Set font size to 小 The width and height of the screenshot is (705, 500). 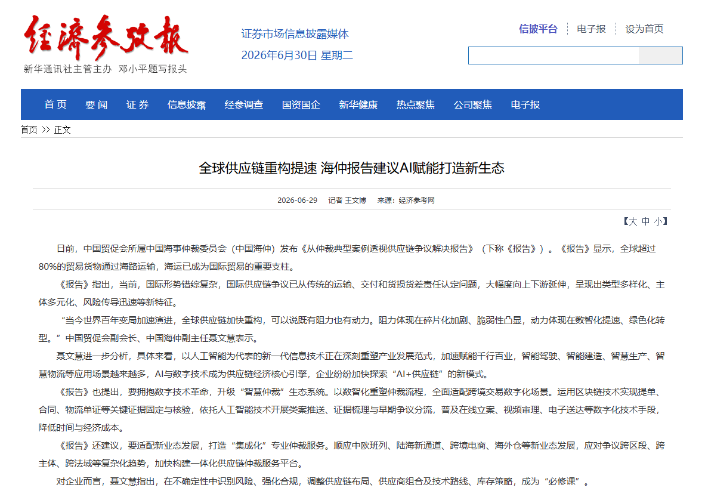658,221
